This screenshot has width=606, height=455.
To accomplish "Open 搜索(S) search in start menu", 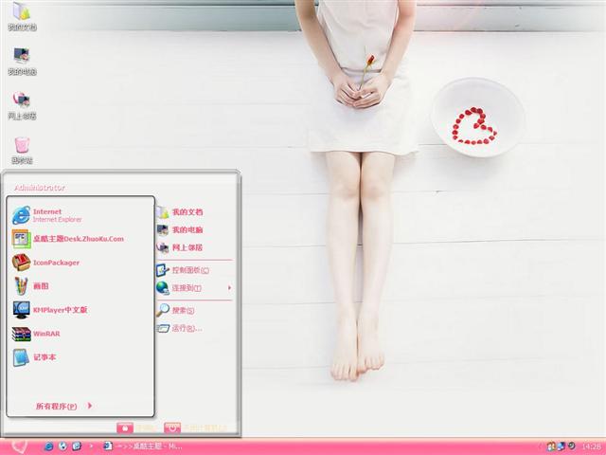I will (176, 310).
